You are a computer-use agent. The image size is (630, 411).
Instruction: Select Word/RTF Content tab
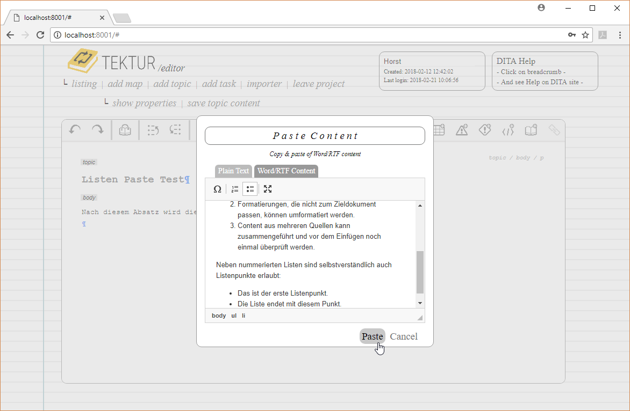point(286,171)
